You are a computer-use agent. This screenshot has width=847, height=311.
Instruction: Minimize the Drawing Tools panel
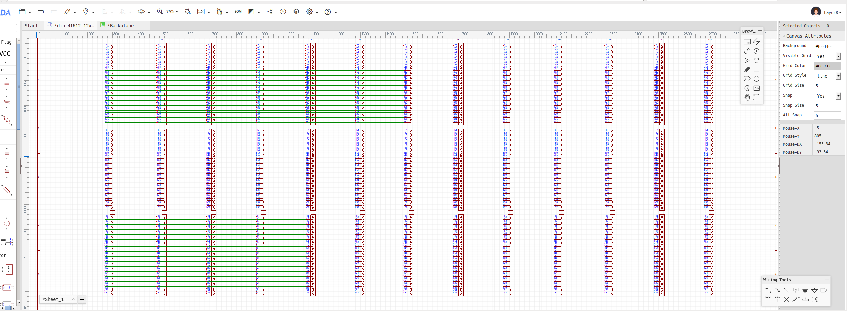pos(760,31)
